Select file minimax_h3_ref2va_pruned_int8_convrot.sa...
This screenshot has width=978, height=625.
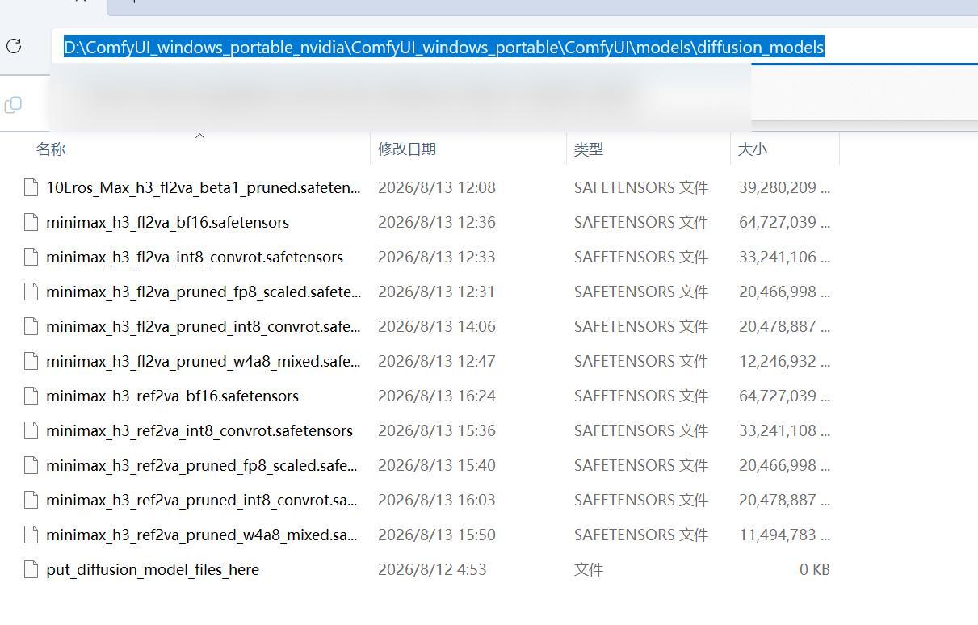click(x=202, y=500)
